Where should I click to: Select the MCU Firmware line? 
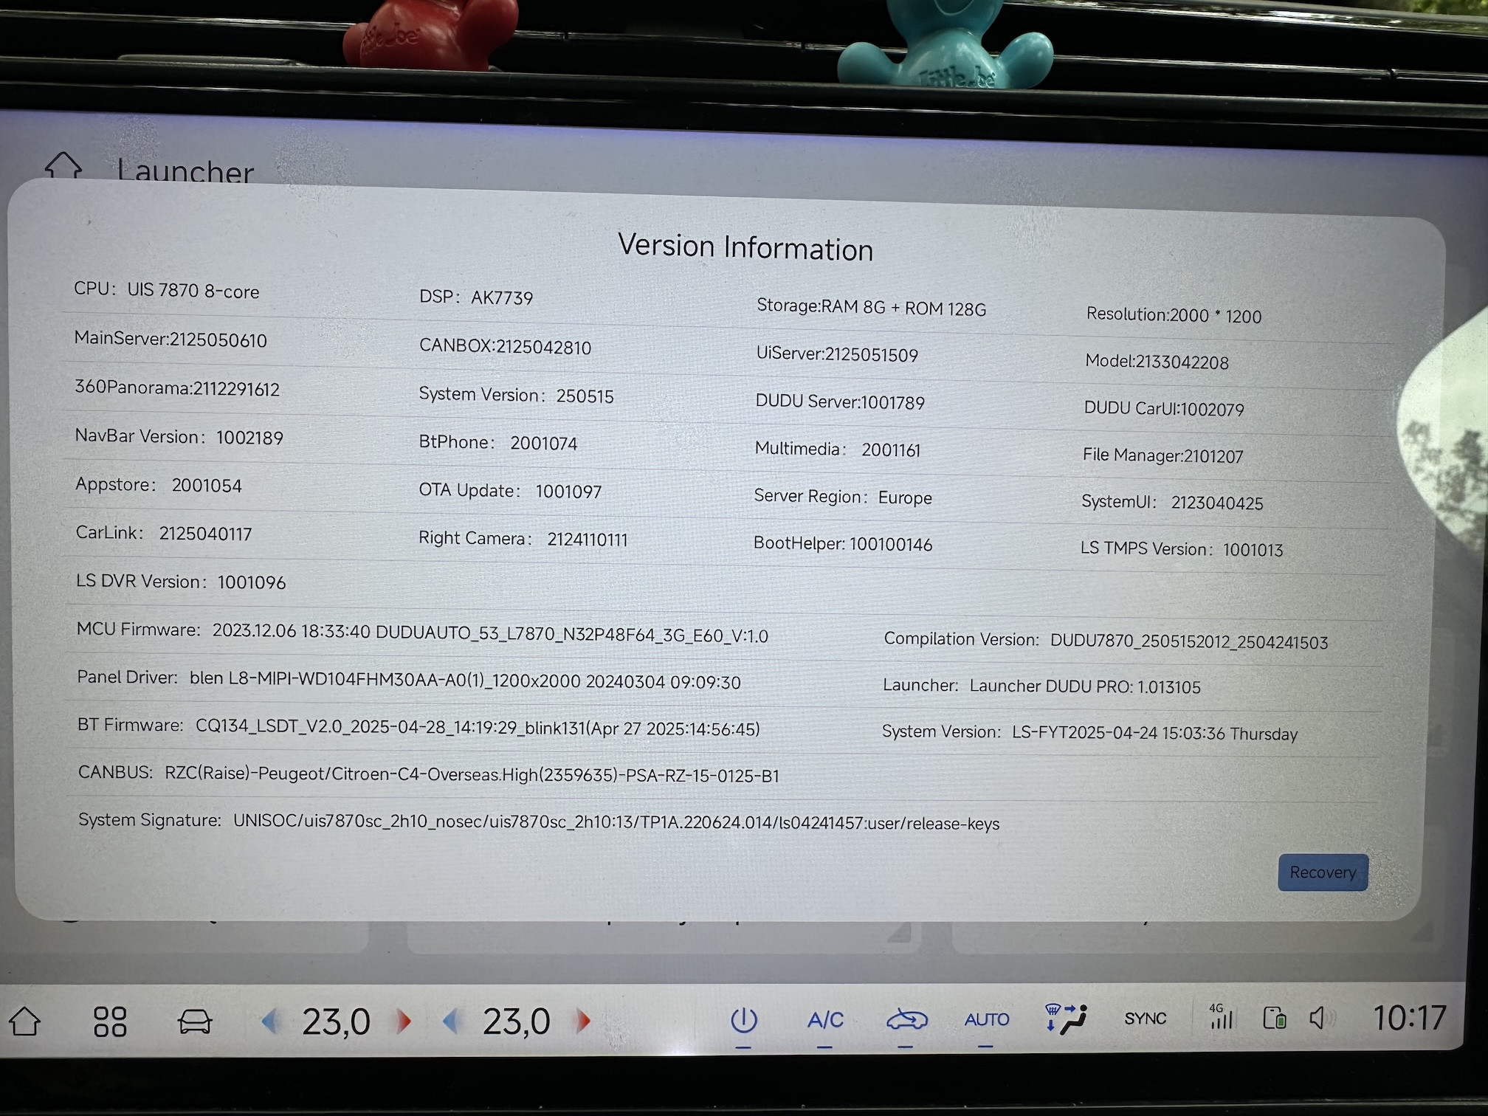tap(422, 633)
